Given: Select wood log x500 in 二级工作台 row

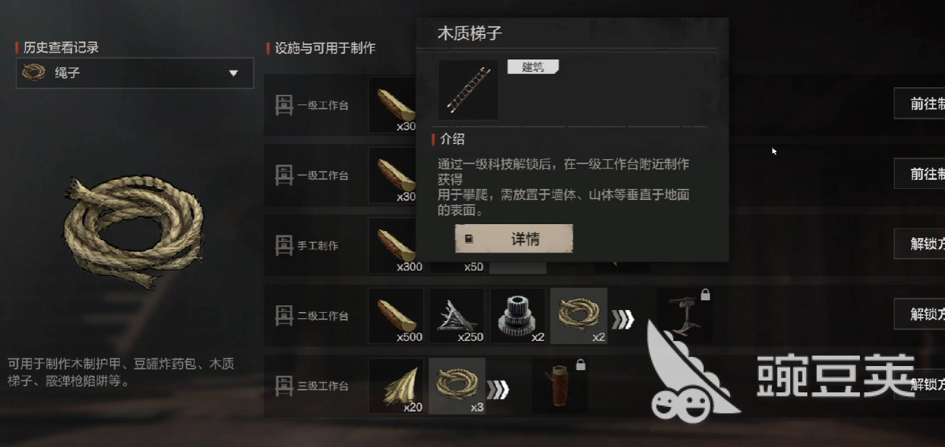Looking at the screenshot, I should tap(396, 316).
